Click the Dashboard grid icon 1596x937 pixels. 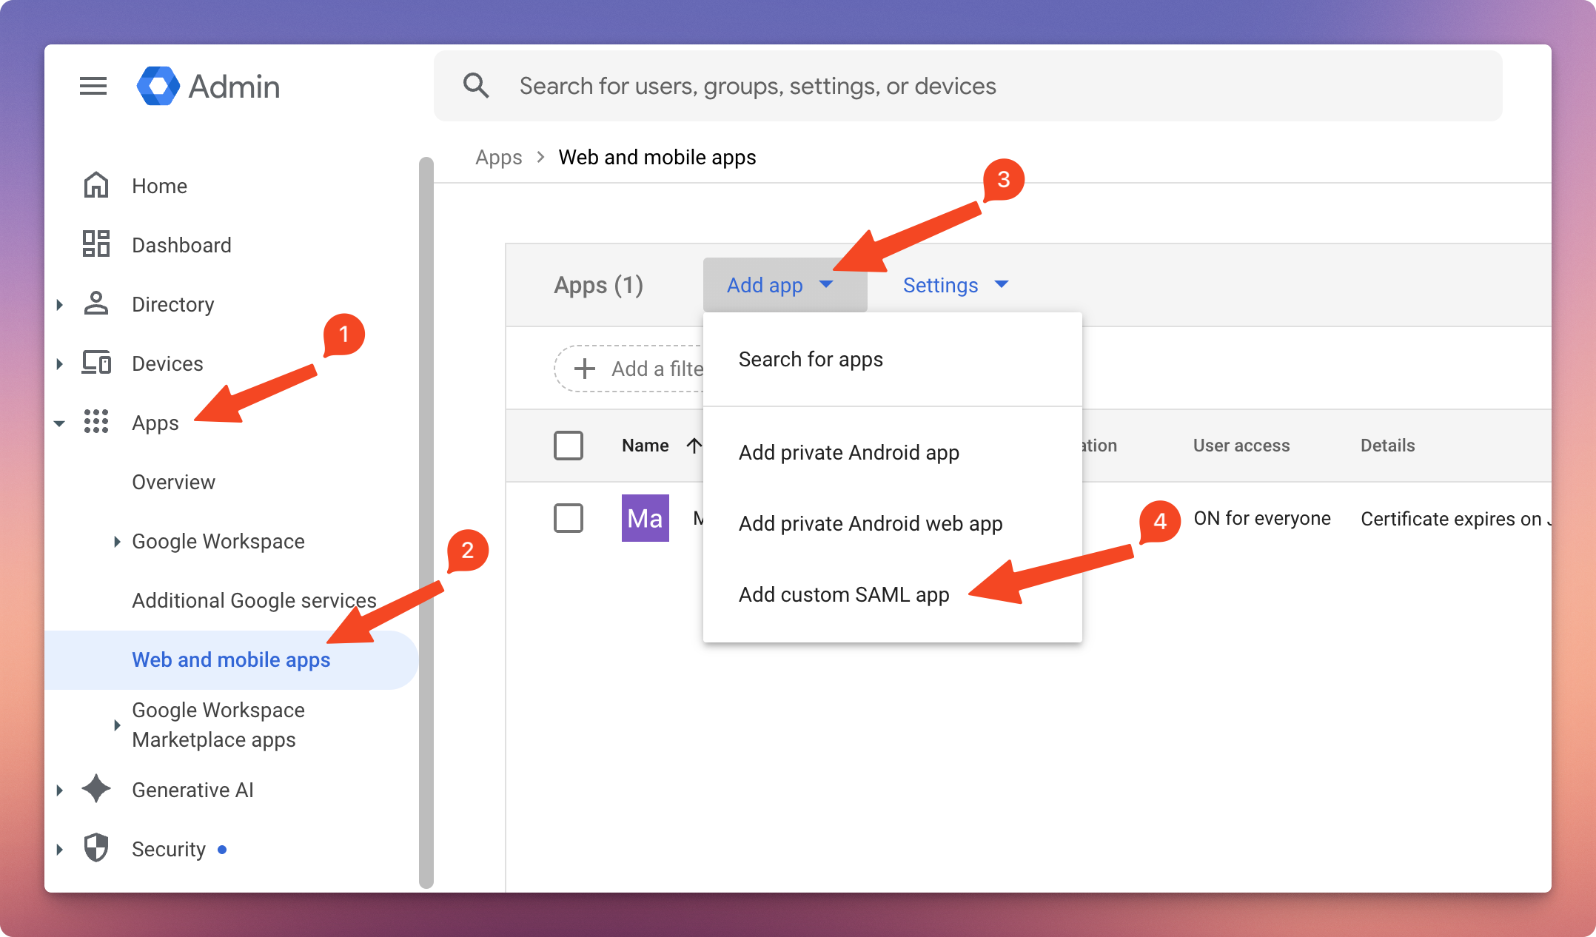96,244
